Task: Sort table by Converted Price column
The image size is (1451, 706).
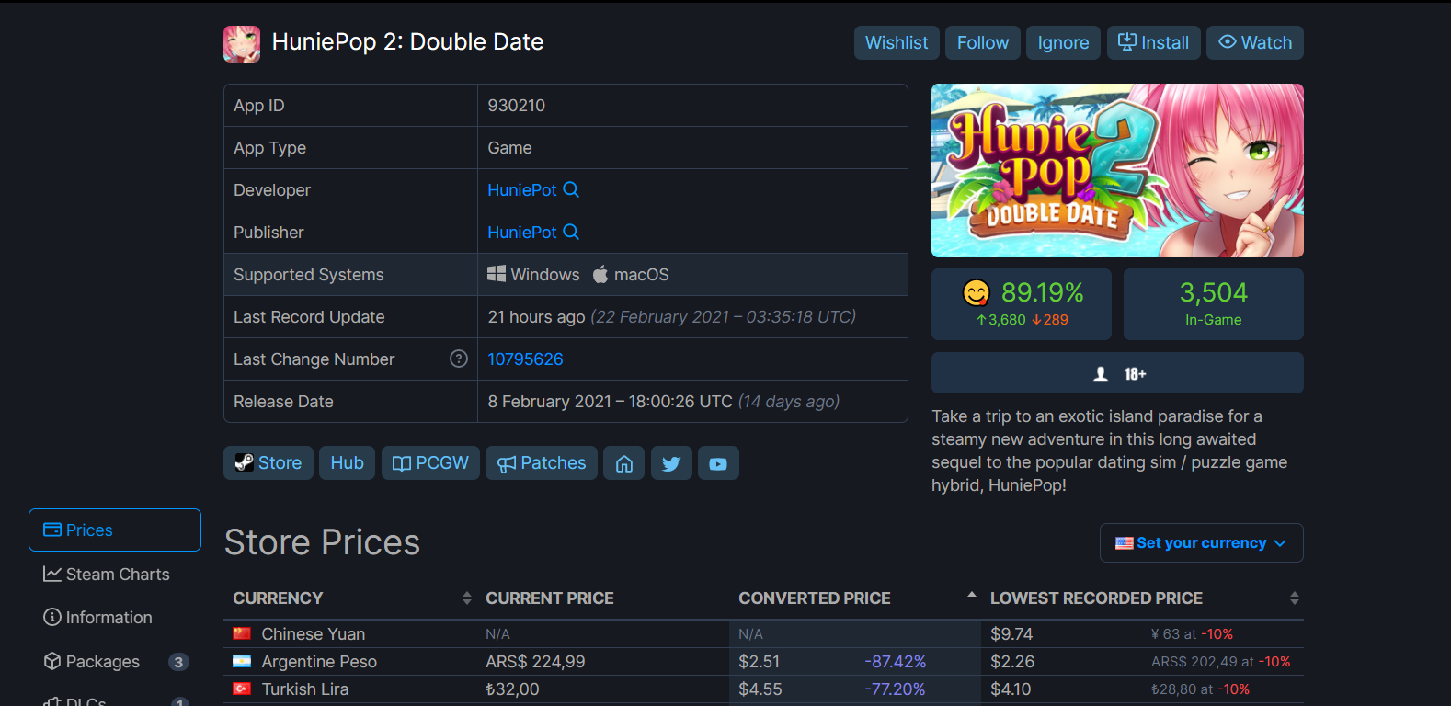Action: [x=855, y=598]
